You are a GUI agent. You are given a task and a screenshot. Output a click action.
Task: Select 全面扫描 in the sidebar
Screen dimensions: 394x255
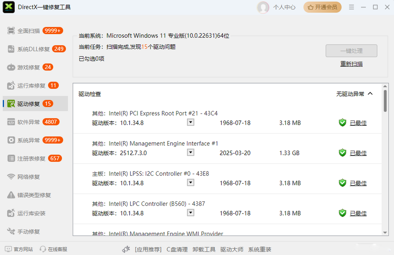click(x=35, y=31)
